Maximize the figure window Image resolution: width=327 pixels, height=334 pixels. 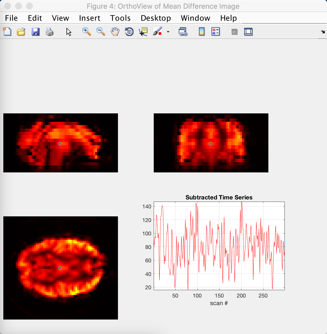[29, 6]
